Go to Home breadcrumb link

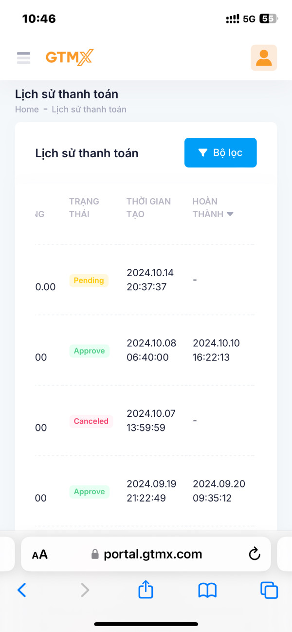(27, 110)
